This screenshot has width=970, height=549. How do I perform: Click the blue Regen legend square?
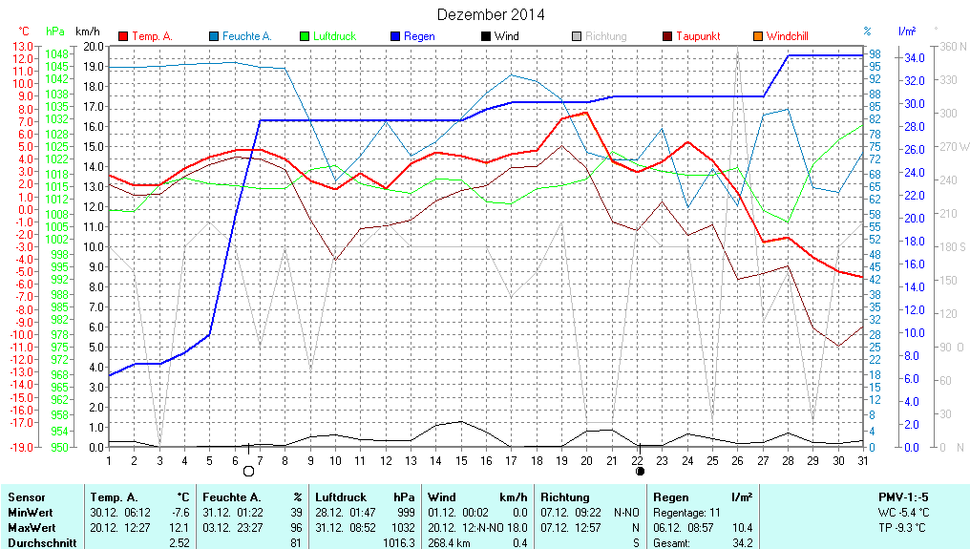(x=396, y=36)
